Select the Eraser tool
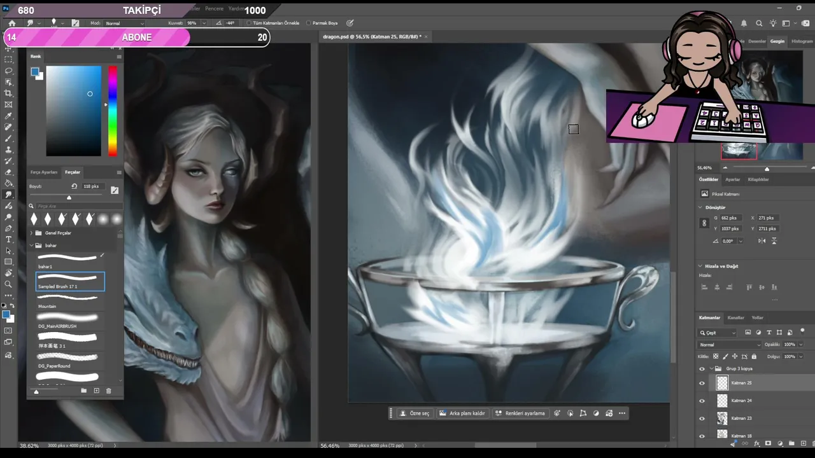815x458 pixels. point(8,172)
